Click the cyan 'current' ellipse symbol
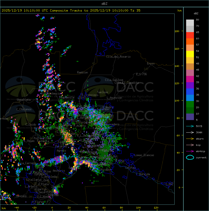 pyautogui.click(x=190, y=157)
